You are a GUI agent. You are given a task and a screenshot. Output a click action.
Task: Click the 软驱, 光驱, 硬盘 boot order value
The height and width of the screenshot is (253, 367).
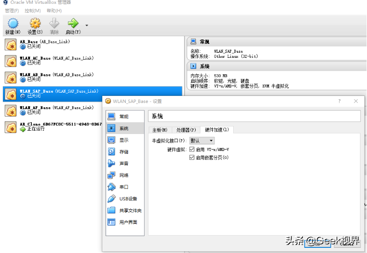click(232, 81)
